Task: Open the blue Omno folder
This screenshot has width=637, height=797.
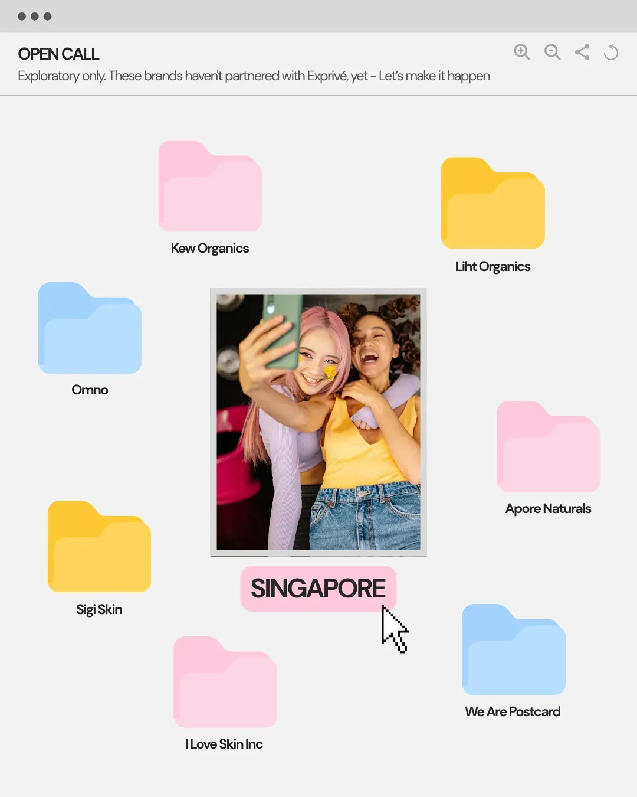Action: point(90,328)
